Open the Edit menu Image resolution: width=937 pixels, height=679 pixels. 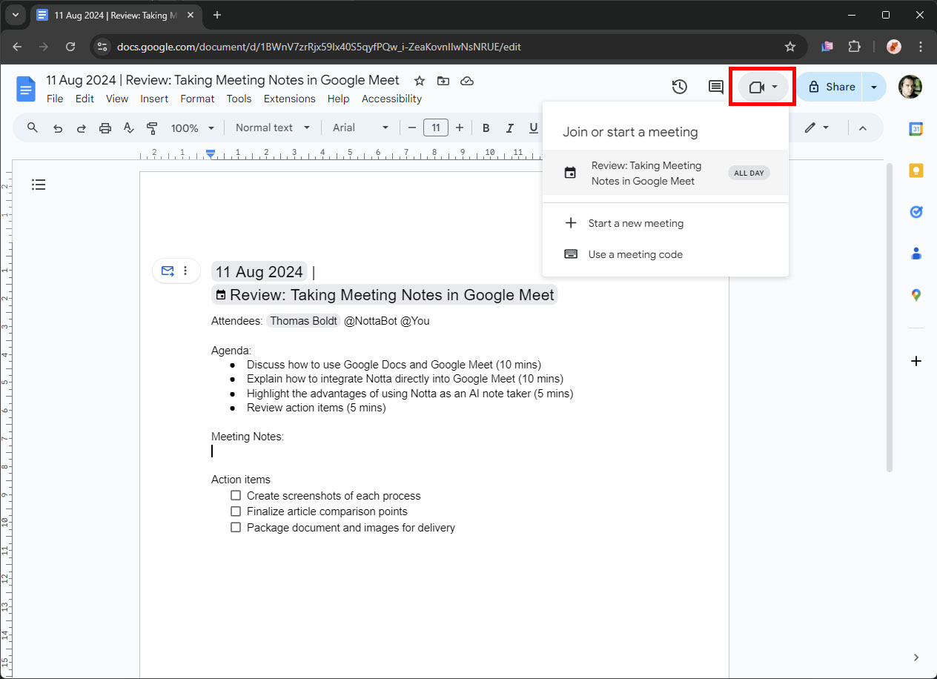point(85,99)
